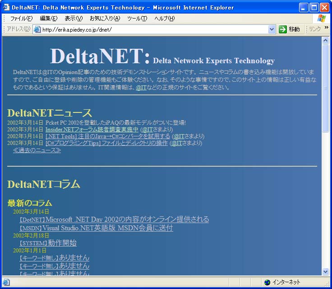Viewport: 332px width, 289px height.
Task: Open the ≪過去のニュース≫ link
Action: point(37,150)
